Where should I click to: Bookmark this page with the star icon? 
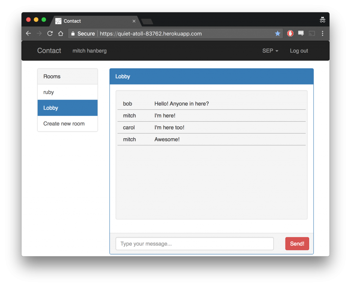click(278, 34)
